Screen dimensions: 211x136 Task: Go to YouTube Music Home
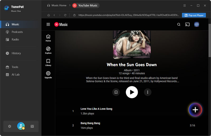(x=48, y=38)
